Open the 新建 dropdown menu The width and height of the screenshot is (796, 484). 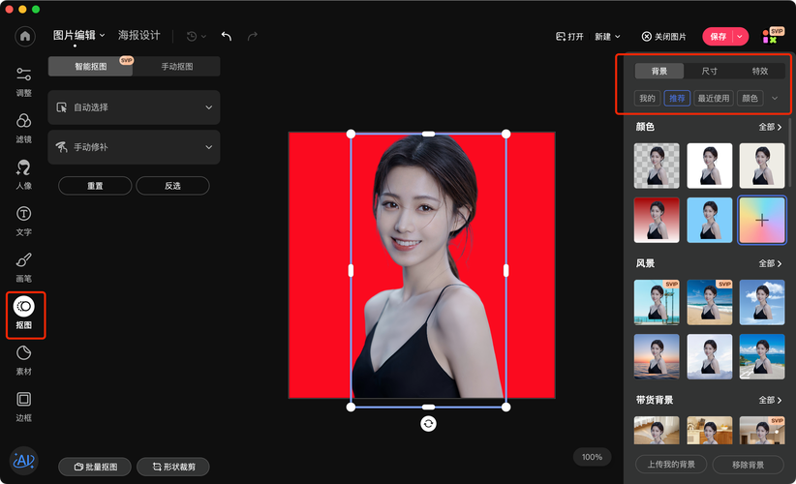click(x=607, y=37)
